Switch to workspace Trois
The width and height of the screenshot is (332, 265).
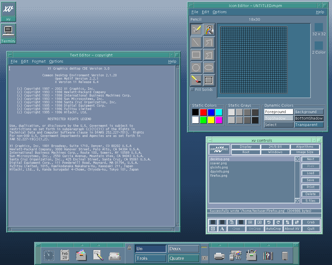pyautogui.click(x=151, y=258)
